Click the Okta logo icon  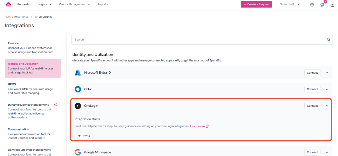(x=78, y=89)
